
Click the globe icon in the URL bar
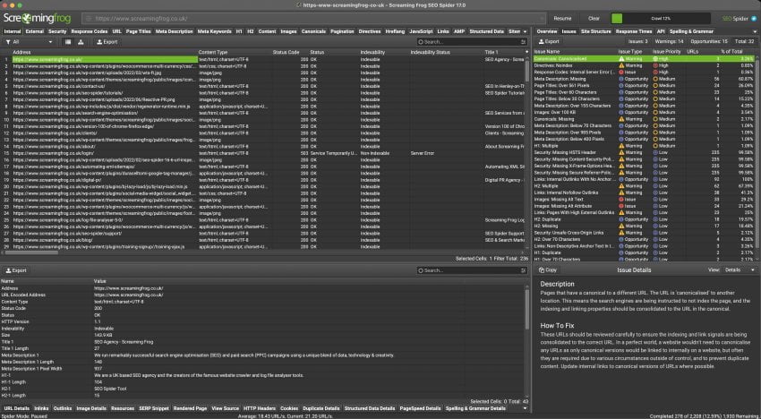click(x=89, y=19)
